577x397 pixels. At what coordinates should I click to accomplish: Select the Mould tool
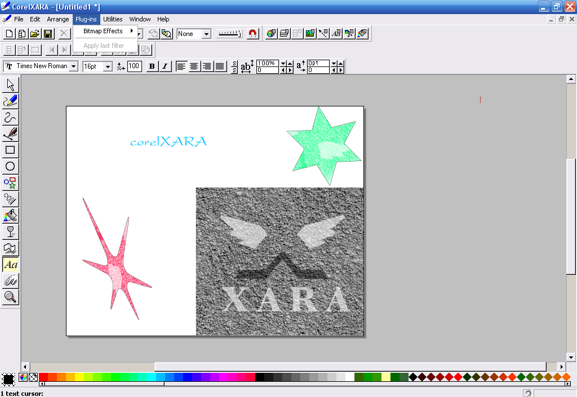coord(10,248)
